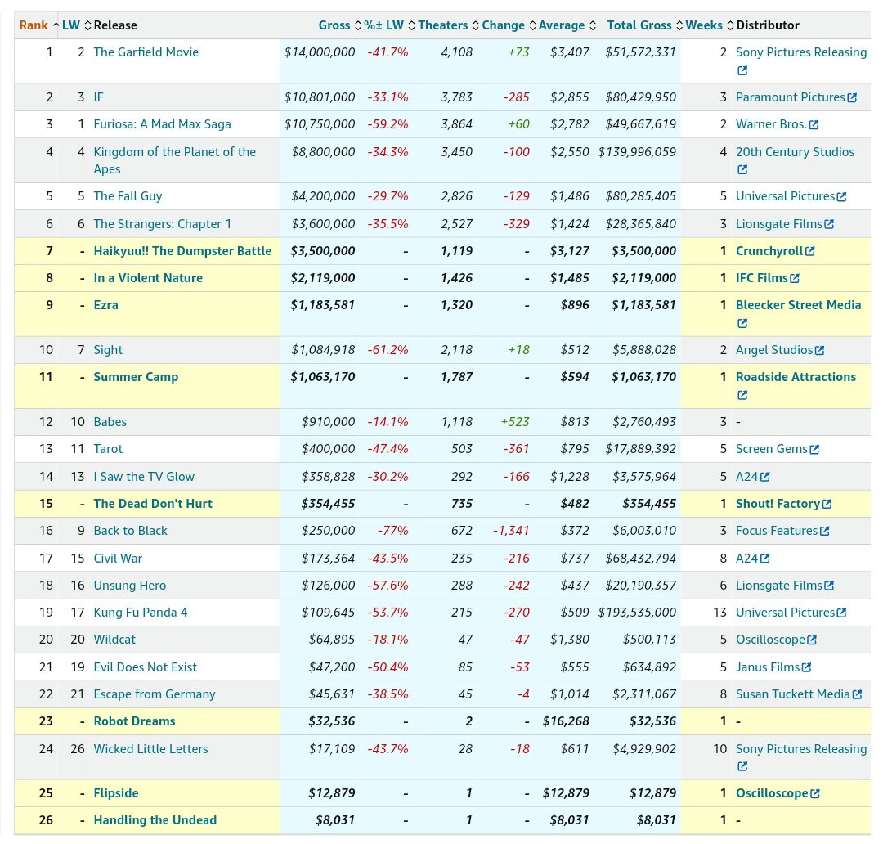Click the $16,268 average value
Screen dimensions: 883x844
pos(566,722)
